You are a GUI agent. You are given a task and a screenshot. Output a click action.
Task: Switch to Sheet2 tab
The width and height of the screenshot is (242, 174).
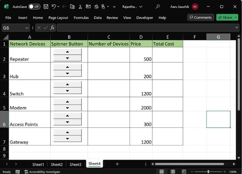[57, 165]
